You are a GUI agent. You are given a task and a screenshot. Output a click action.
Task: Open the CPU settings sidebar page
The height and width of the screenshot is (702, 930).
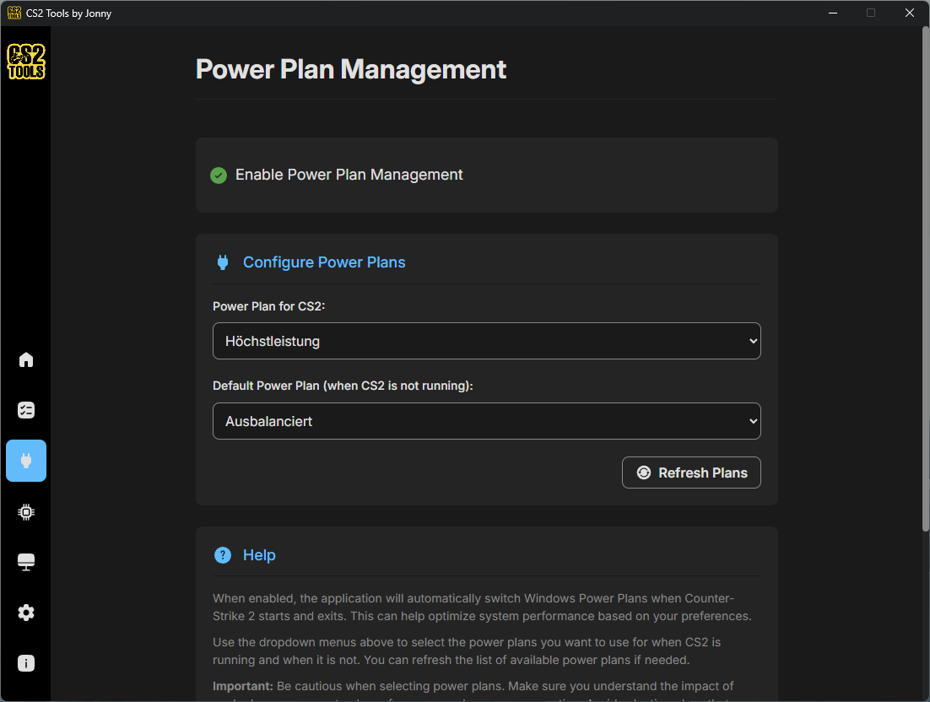pos(25,511)
